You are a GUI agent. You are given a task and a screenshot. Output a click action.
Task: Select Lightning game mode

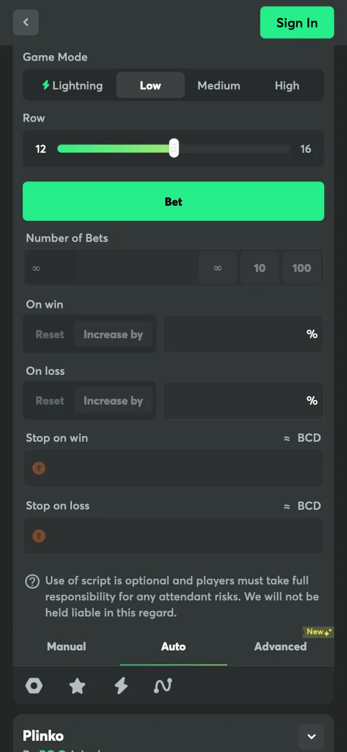[x=71, y=85]
